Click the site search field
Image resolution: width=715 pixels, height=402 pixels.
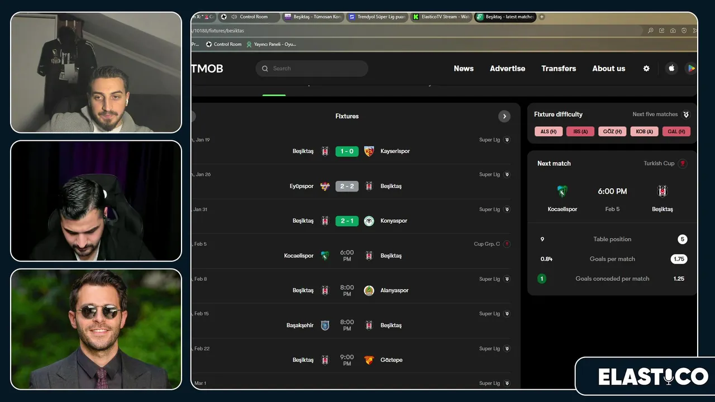click(x=312, y=69)
